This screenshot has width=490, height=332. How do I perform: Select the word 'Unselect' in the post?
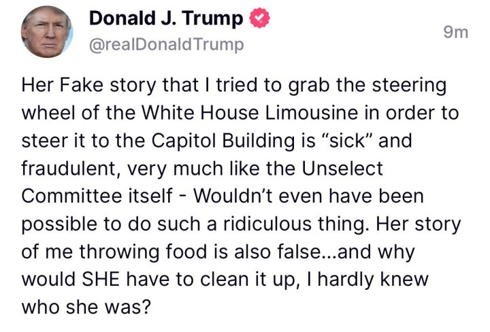click(x=342, y=168)
